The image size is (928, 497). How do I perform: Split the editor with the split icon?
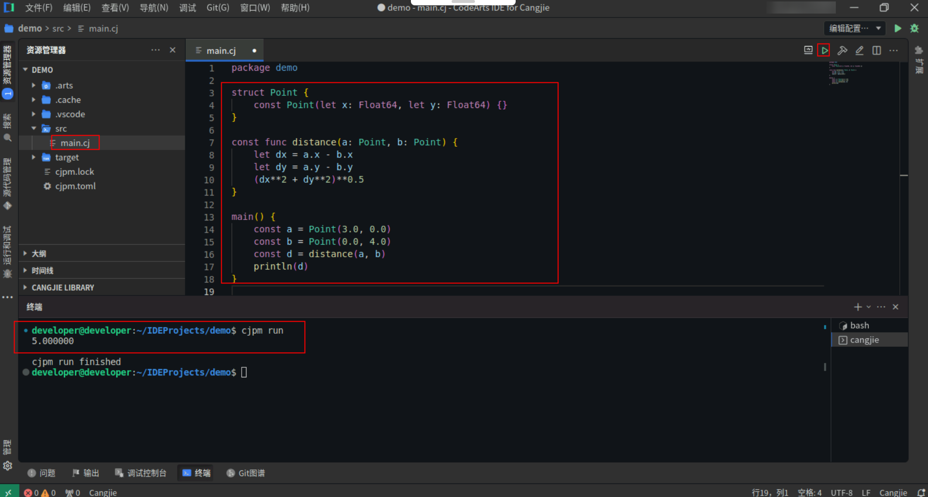point(877,50)
